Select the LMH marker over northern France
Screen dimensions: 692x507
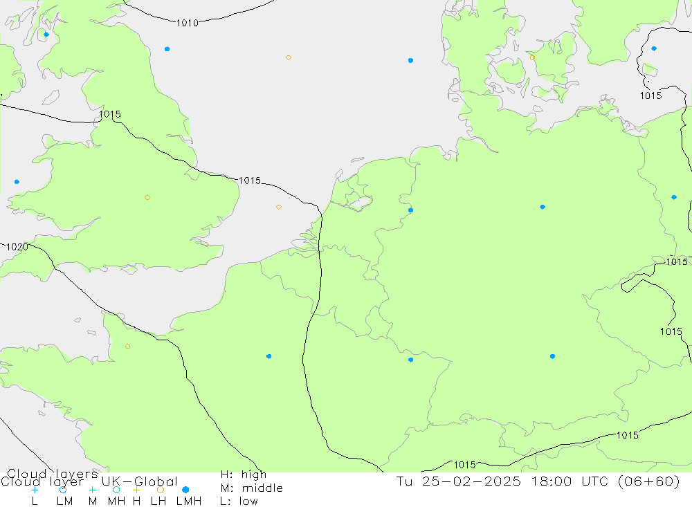[268, 356]
